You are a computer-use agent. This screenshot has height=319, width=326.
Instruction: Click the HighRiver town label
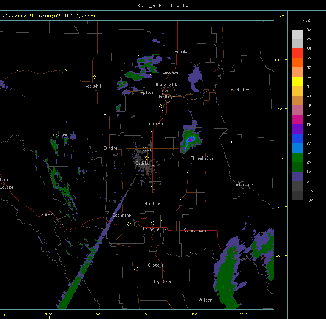[163, 281]
